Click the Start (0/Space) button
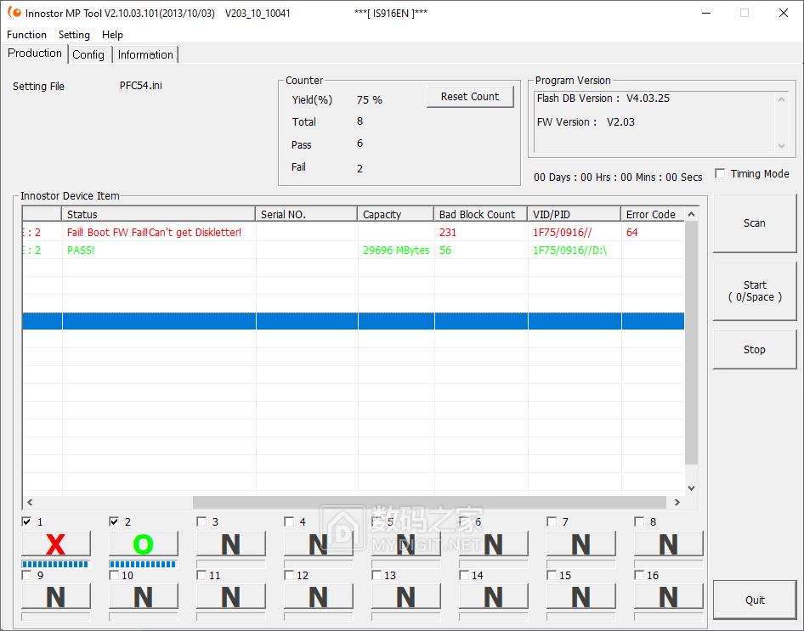 tap(755, 291)
